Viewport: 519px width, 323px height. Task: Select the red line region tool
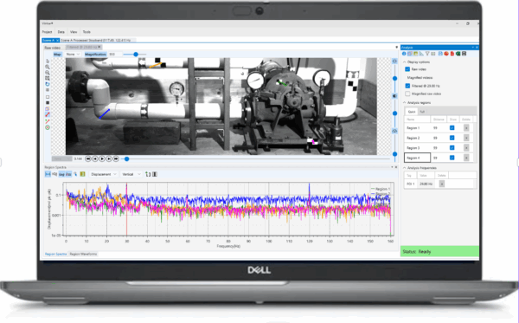click(48, 114)
